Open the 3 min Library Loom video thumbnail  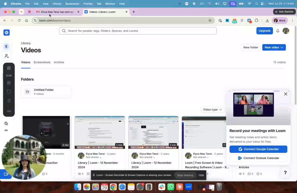click(100, 132)
